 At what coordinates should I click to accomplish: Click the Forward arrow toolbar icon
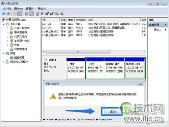coord(8,14)
